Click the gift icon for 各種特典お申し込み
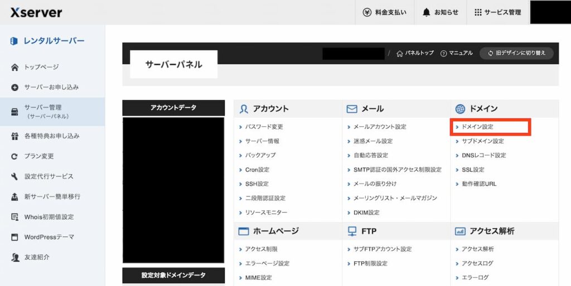 (15, 136)
